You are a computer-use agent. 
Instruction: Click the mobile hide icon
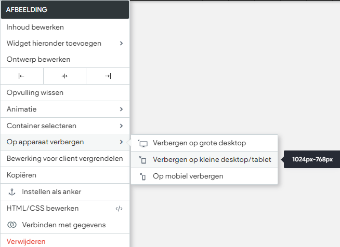pyautogui.click(x=142, y=176)
